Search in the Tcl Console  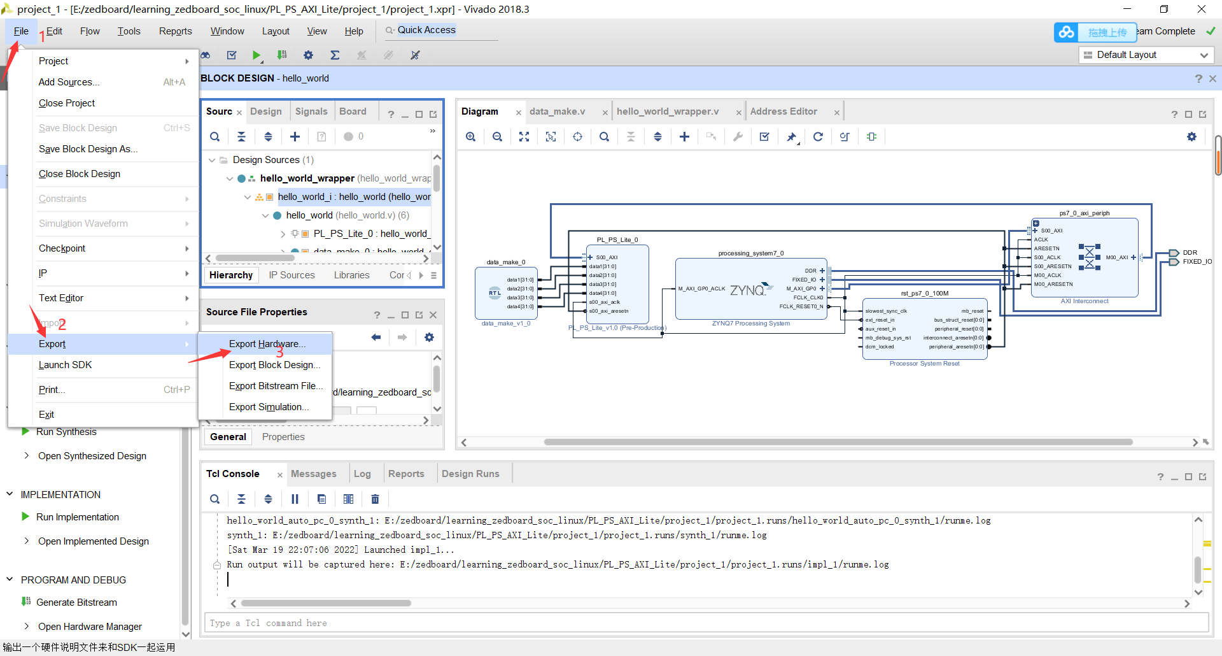tap(215, 499)
